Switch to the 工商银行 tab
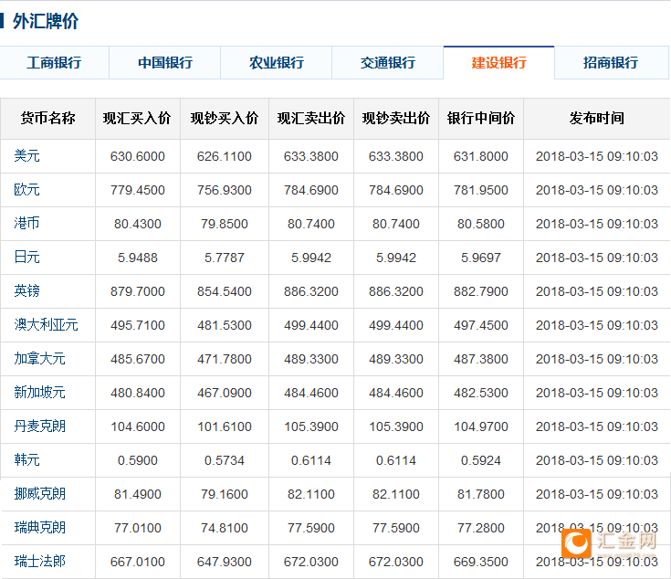The width and height of the screenshot is (671, 579). (x=54, y=63)
